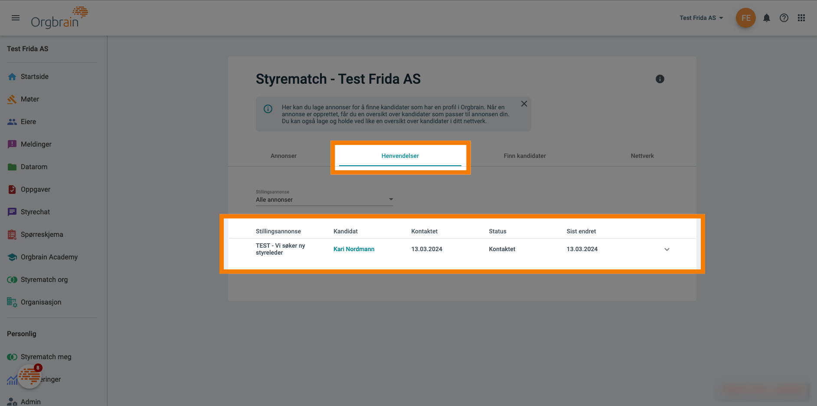This screenshot has width=817, height=406.
Task: Open the notifications bell
Action: [x=767, y=18]
